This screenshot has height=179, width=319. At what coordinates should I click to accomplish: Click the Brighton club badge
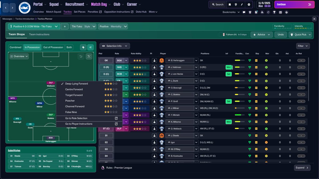(24, 8)
